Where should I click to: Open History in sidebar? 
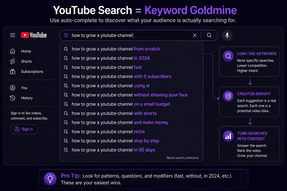coord(27,98)
